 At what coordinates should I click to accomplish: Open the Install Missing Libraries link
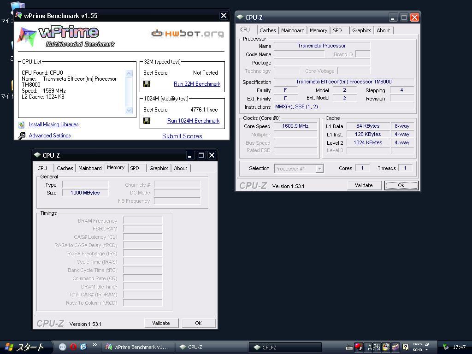(53, 124)
